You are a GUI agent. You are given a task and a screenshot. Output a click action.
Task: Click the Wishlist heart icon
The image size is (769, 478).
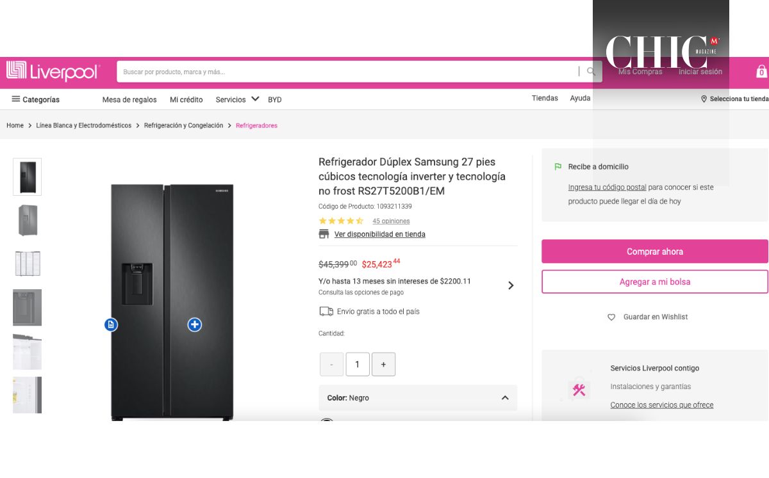click(611, 317)
